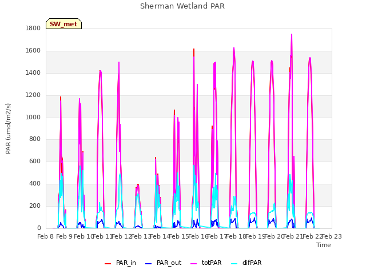The image size is (366, 274).
Task: Click the Feb 13 x-axis tick label
Action: 140,236
